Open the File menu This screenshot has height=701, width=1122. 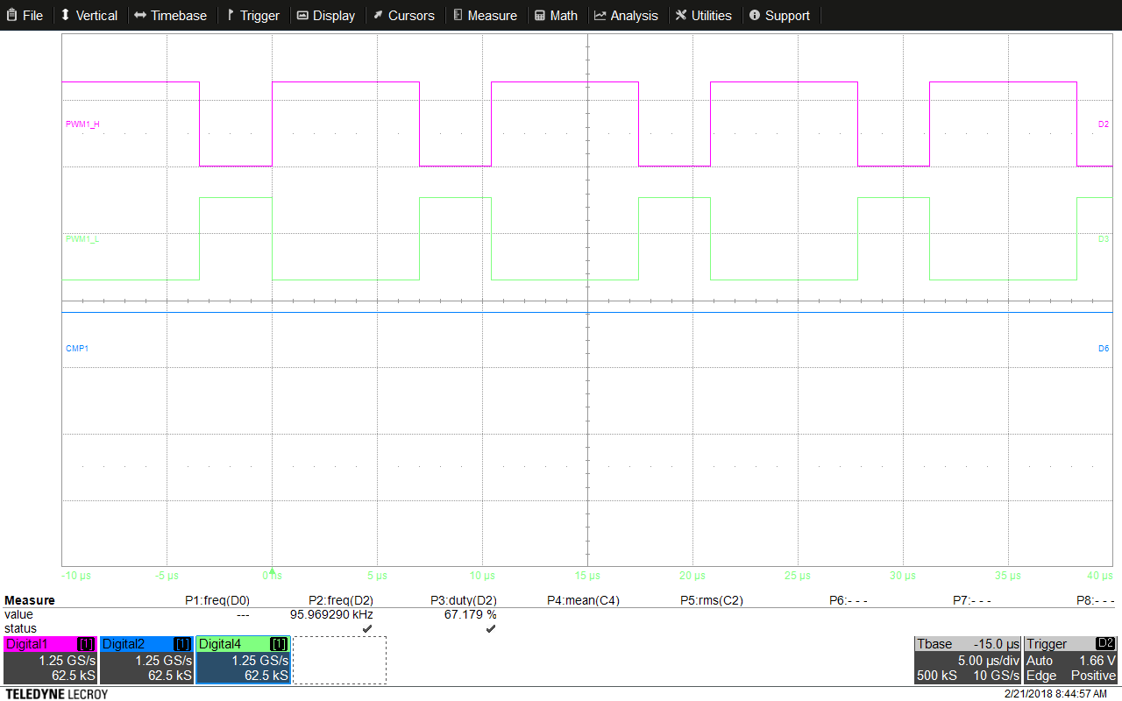[x=25, y=16]
